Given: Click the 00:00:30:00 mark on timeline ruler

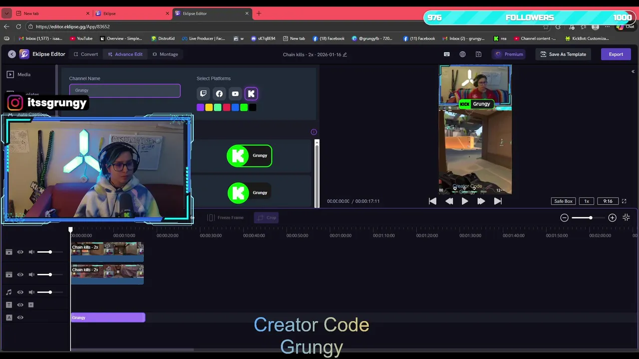Looking at the screenshot, I should [211, 235].
